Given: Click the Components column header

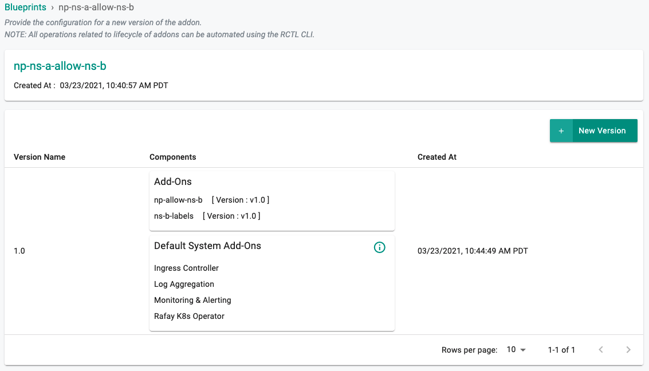Looking at the screenshot, I should coord(172,157).
